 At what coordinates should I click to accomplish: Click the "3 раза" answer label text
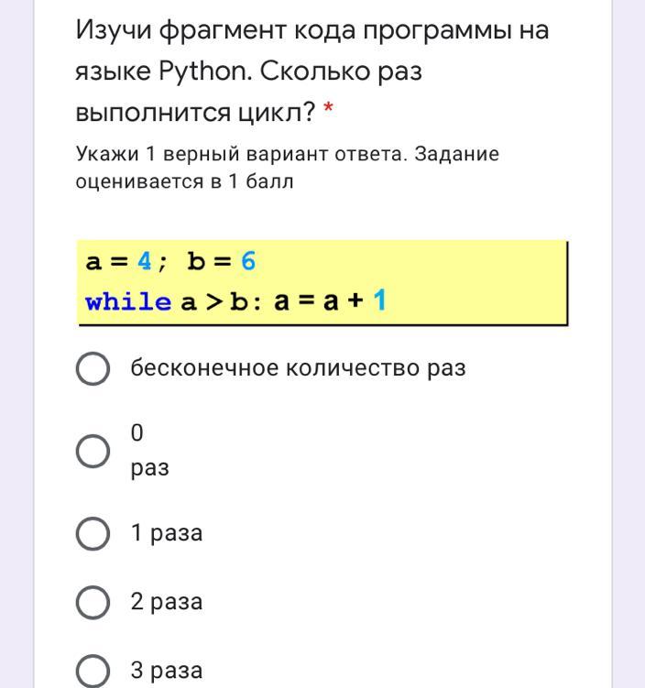pos(166,671)
